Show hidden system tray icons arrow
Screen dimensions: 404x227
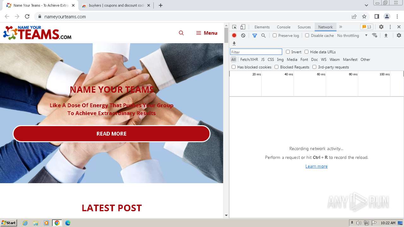point(352,223)
